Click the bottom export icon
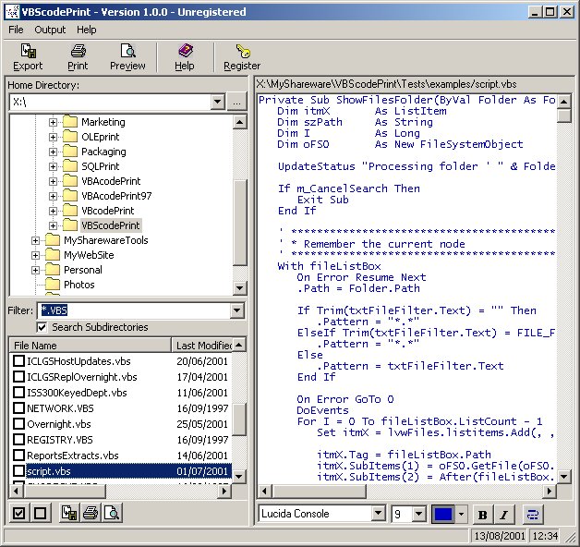Screen dimensions: 580x547 pyautogui.click(x=69, y=514)
